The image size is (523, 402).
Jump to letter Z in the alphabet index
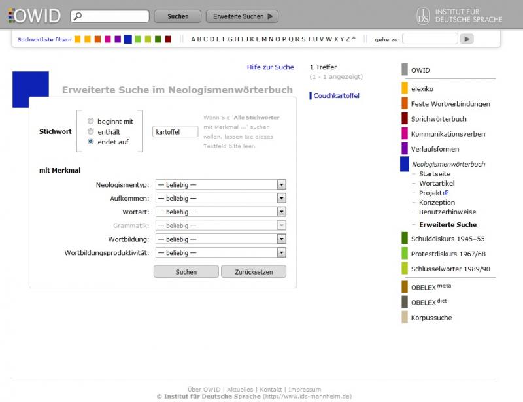(348, 39)
